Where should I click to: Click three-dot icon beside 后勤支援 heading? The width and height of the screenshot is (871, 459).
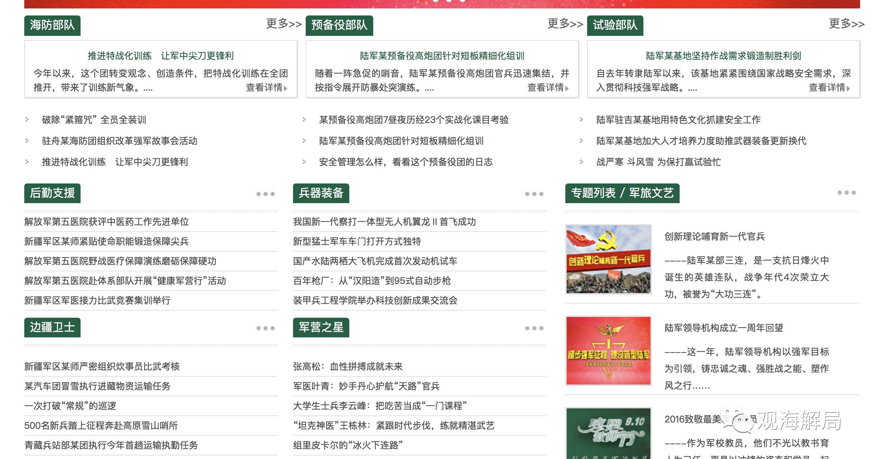265,194
